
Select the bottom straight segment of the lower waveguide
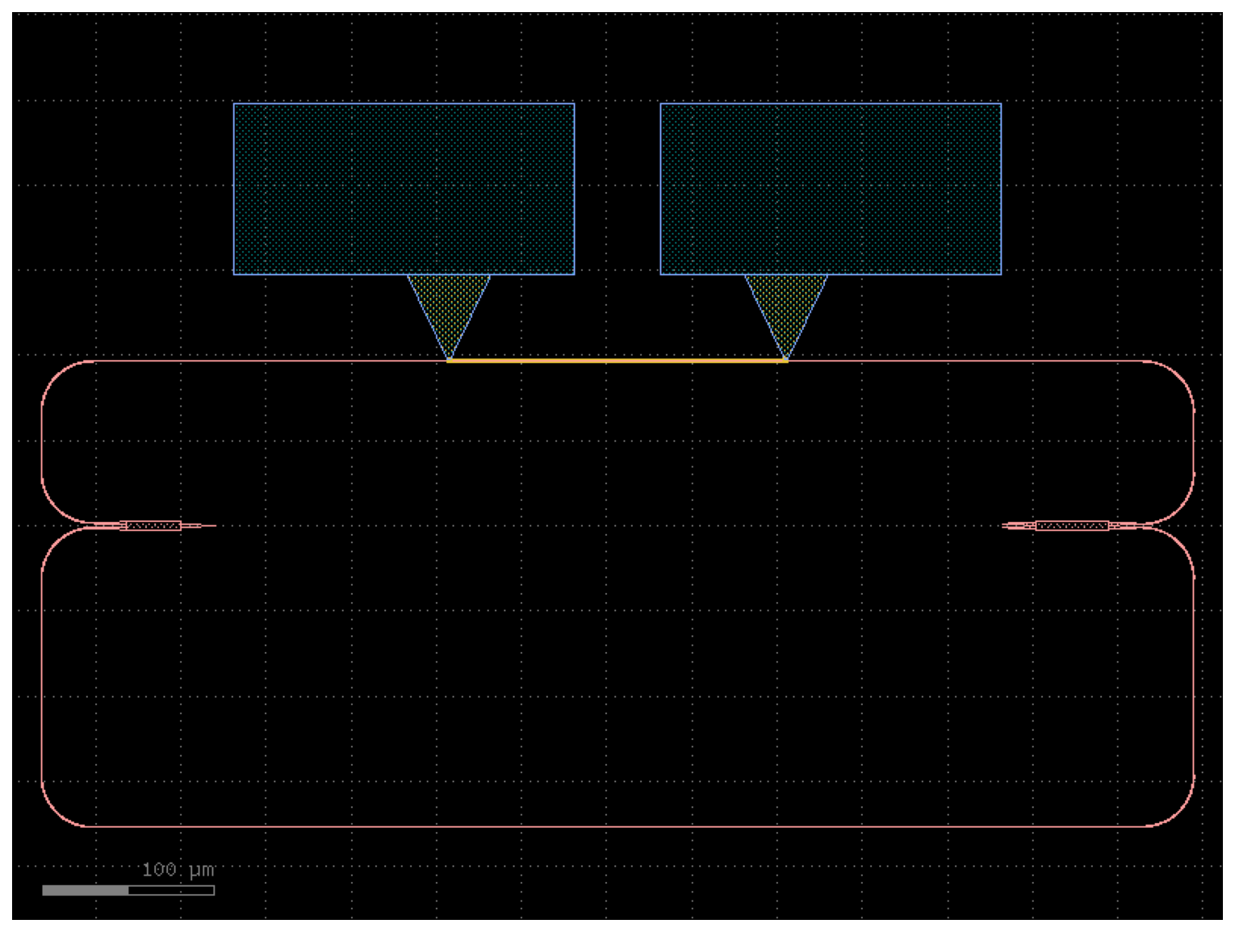[x=617, y=826]
